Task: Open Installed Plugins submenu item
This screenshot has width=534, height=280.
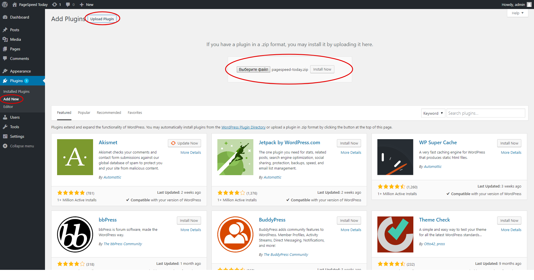Action: (x=16, y=91)
